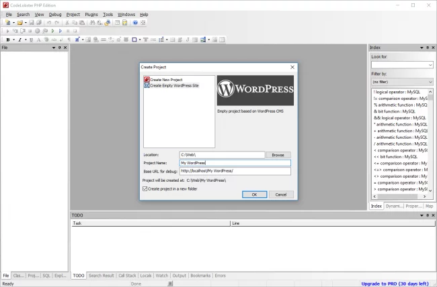Click the green Run debug arrow

point(52,31)
